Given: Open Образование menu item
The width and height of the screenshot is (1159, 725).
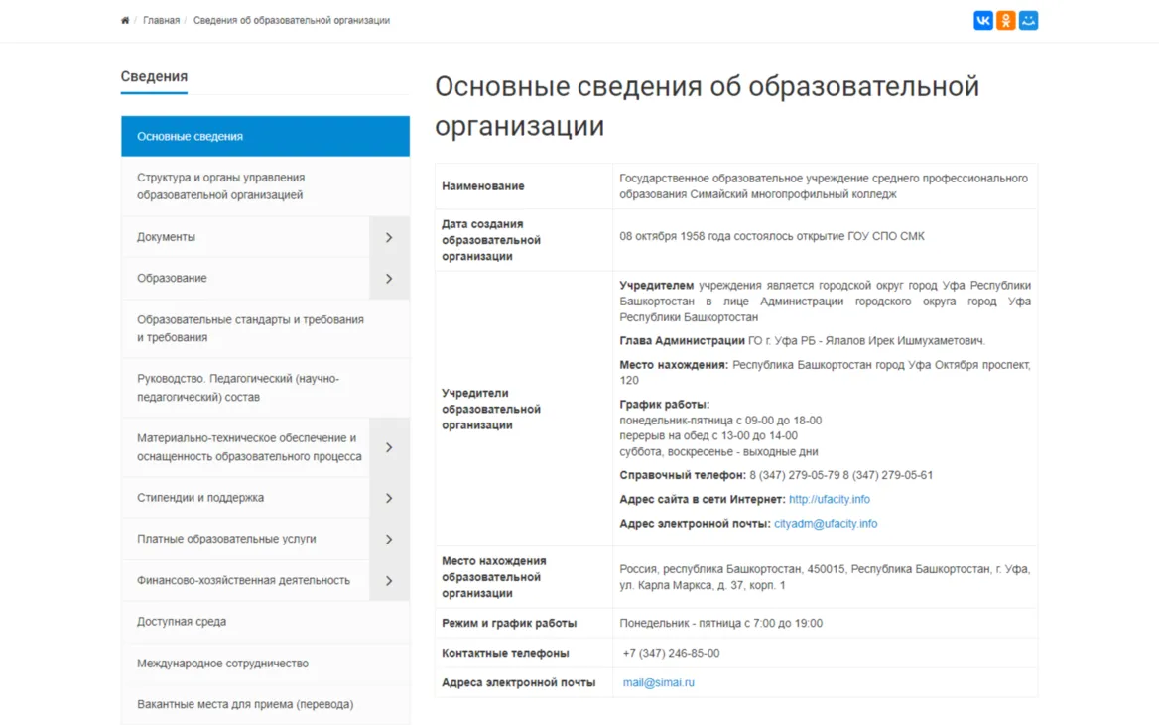Looking at the screenshot, I should (x=245, y=278).
